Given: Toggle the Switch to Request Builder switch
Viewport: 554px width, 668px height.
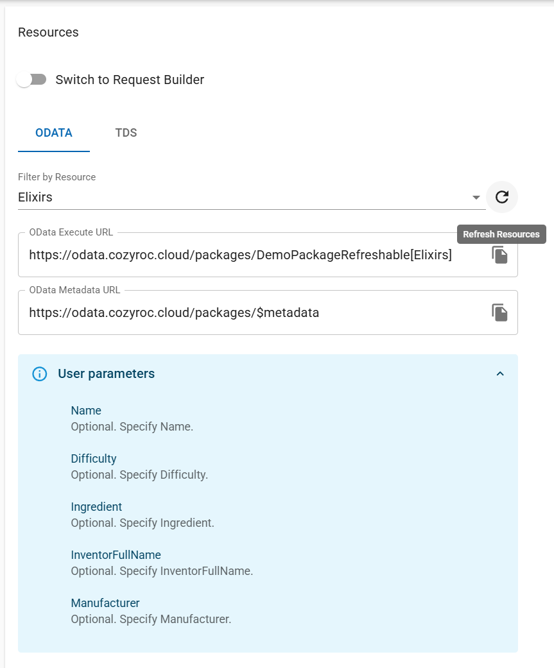Looking at the screenshot, I should (32, 80).
